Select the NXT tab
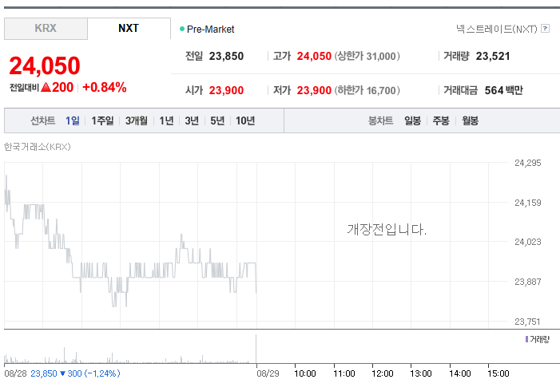This screenshot has width=560, height=391. [129, 29]
